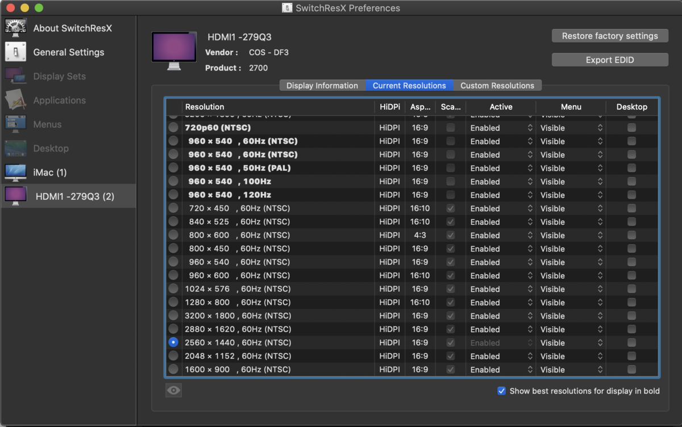Open the Active dropdown for 720p60 (NTSC)
Screen dimensions: 682x427
pyautogui.click(x=501, y=128)
